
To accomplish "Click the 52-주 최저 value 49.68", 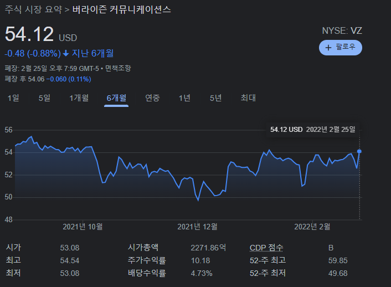I will coord(338,273).
